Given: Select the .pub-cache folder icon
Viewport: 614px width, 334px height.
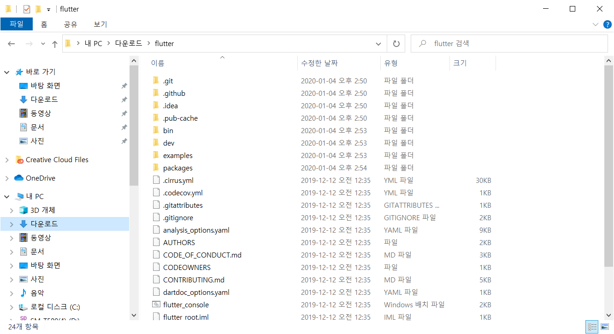Looking at the screenshot, I should click(x=155, y=118).
